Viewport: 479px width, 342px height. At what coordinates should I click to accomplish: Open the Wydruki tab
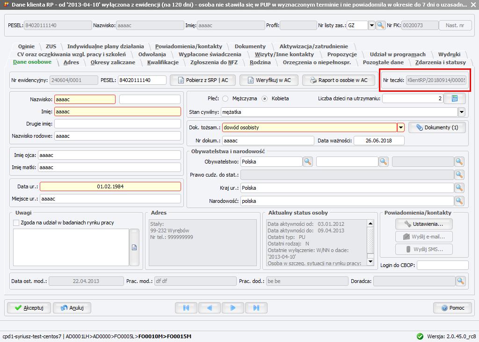449,54
